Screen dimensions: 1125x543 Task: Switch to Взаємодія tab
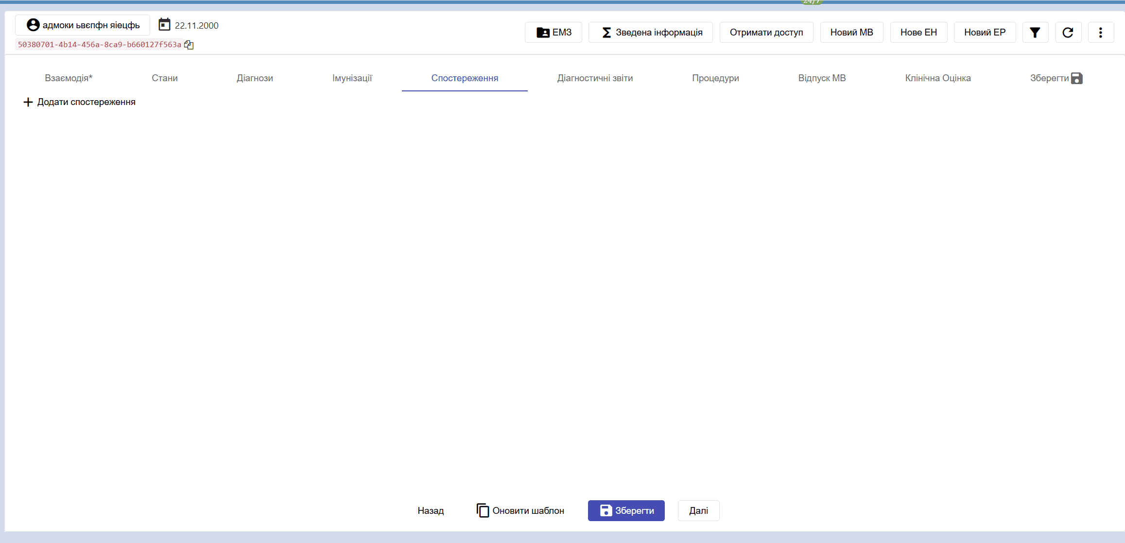coord(69,78)
